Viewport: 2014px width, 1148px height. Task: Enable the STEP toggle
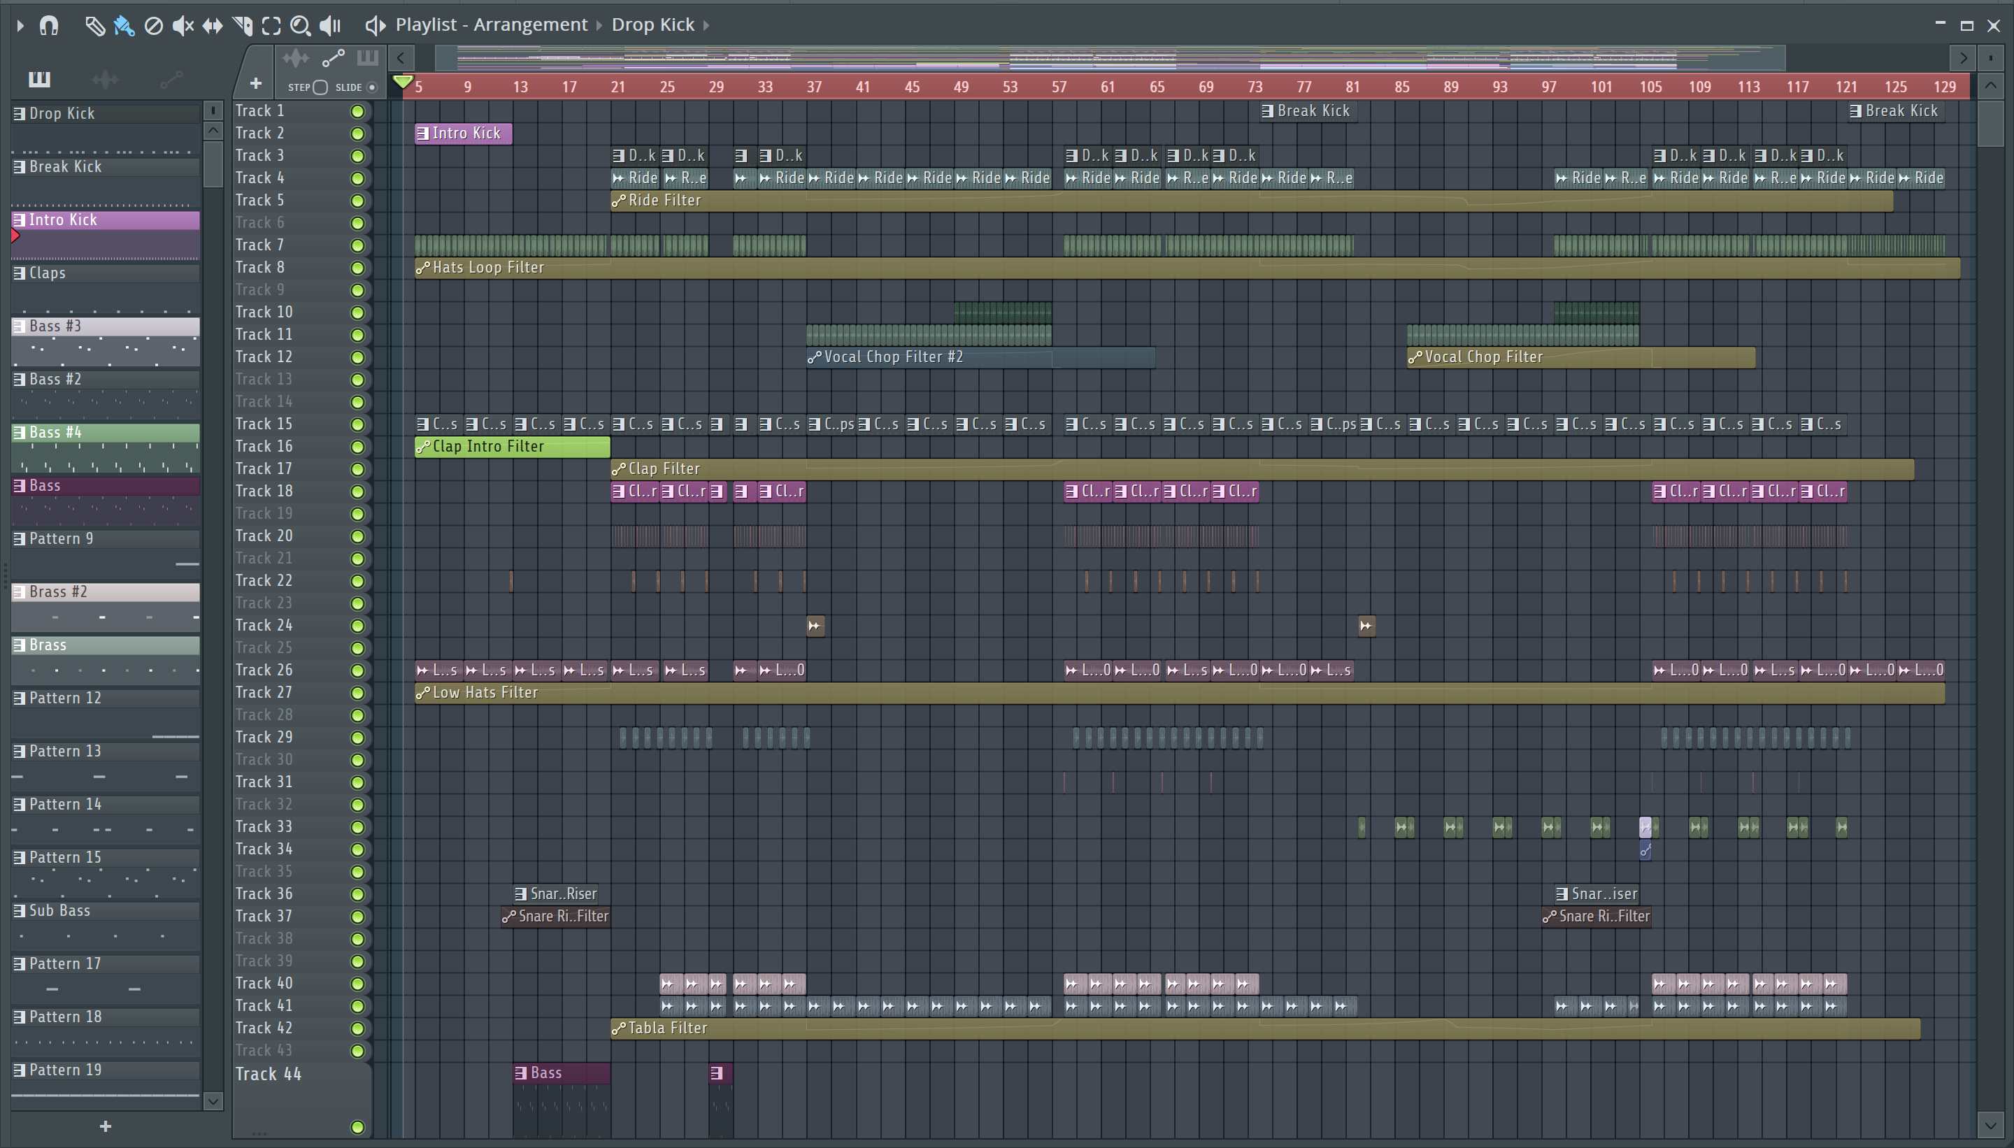pyautogui.click(x=320, y=87)
